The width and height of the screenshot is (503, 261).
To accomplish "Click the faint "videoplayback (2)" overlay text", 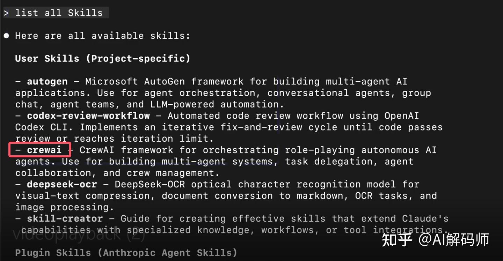I will pos(79,234).
